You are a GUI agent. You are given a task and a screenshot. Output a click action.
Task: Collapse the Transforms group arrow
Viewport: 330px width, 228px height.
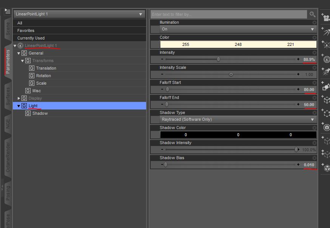[23, 61]
